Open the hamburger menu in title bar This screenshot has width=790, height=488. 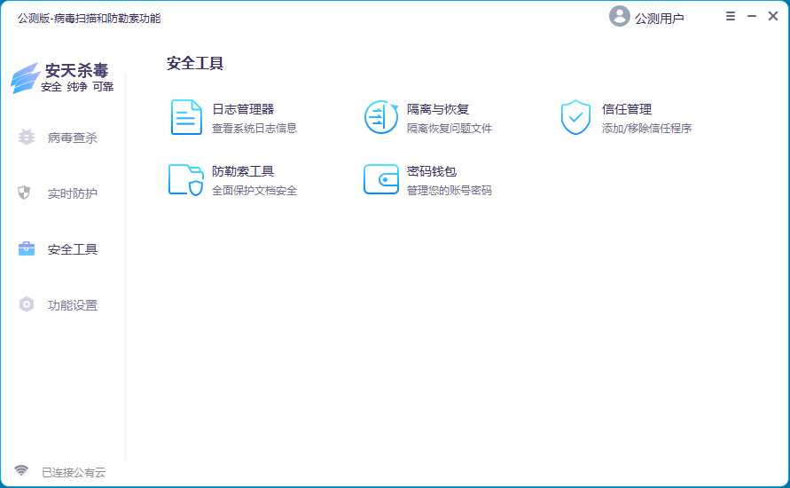point(731,17)
